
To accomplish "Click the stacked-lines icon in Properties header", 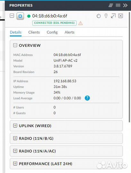I will 111,5.
